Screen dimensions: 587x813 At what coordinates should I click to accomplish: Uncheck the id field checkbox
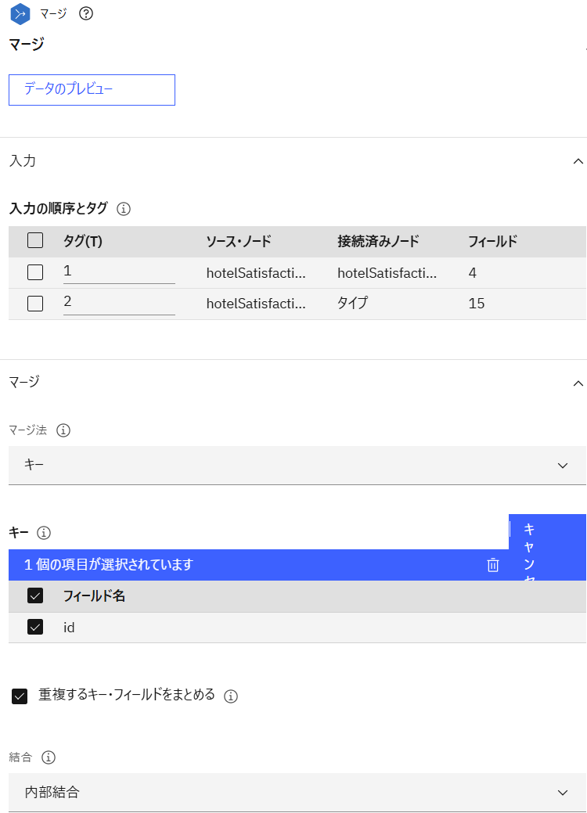35,627
